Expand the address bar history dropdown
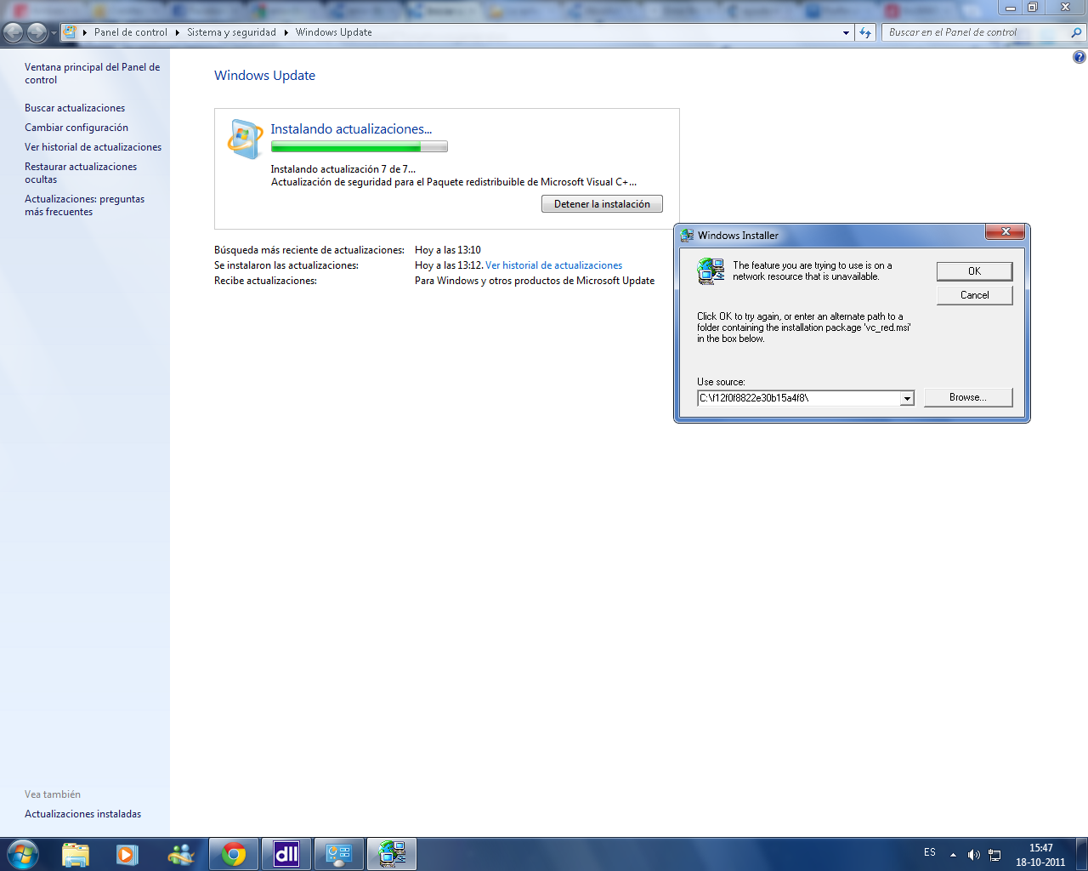The height and width of the screenshot is (871, 1088). [x=846, y=32]
